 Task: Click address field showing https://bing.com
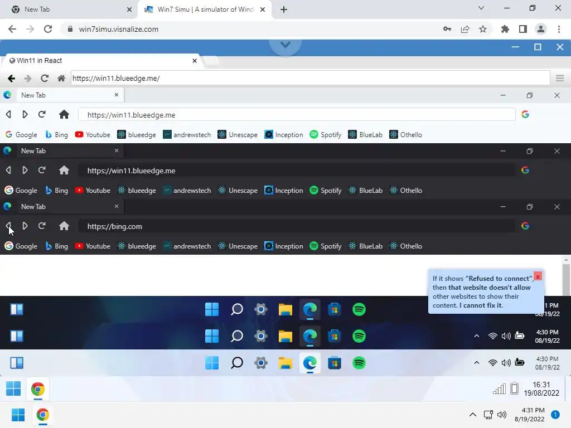pyautogui.click(x=297, y=226)
